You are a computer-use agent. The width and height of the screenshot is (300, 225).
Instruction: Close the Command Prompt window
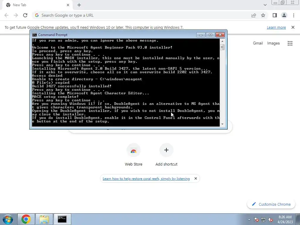point(220,35)
